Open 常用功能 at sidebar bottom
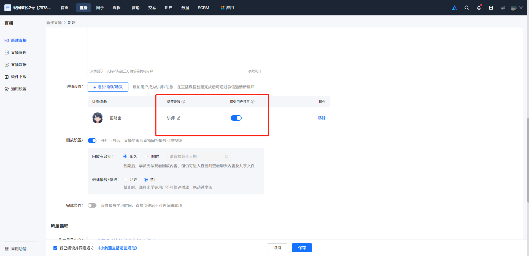The width and height of the screenshot is (529, 256). click(19, 249)
